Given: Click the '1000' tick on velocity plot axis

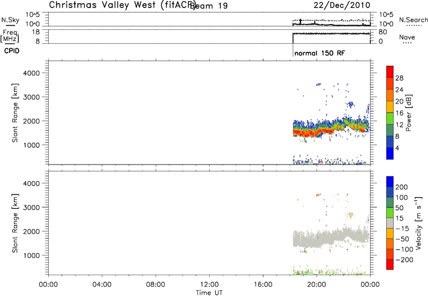Looking at the screenshot, I should [32, 255].
